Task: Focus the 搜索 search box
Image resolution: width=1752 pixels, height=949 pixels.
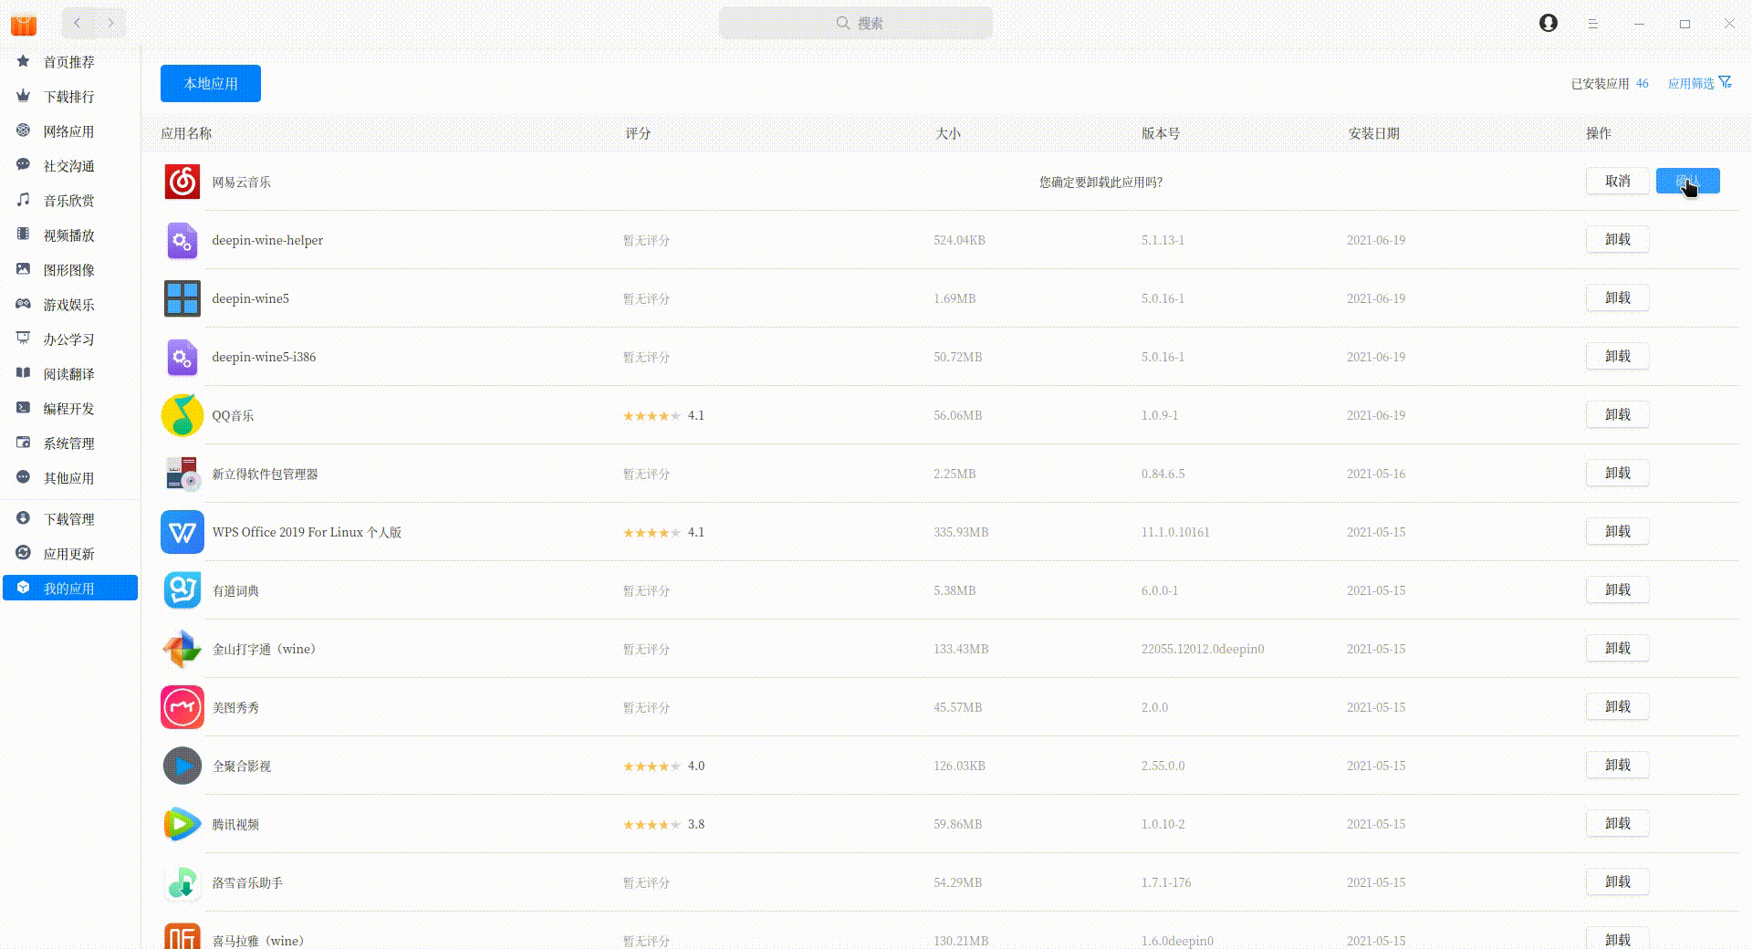Action: point(856,23)
